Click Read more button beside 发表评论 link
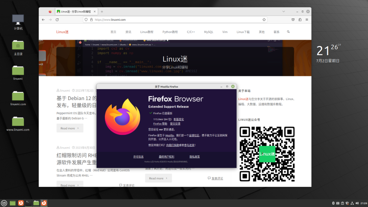This screenshot has height=207, width=368. click(158, 178)
